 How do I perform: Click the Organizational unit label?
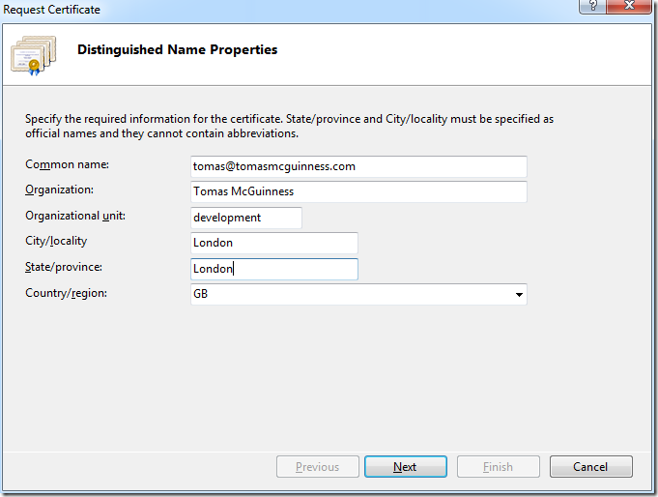pos(75,216)
